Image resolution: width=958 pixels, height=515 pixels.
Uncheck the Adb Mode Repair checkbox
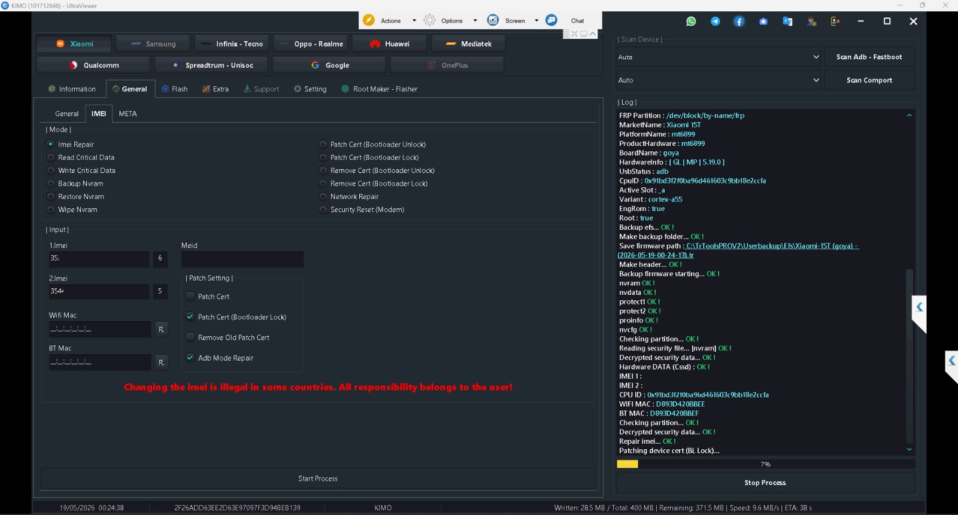190,358
